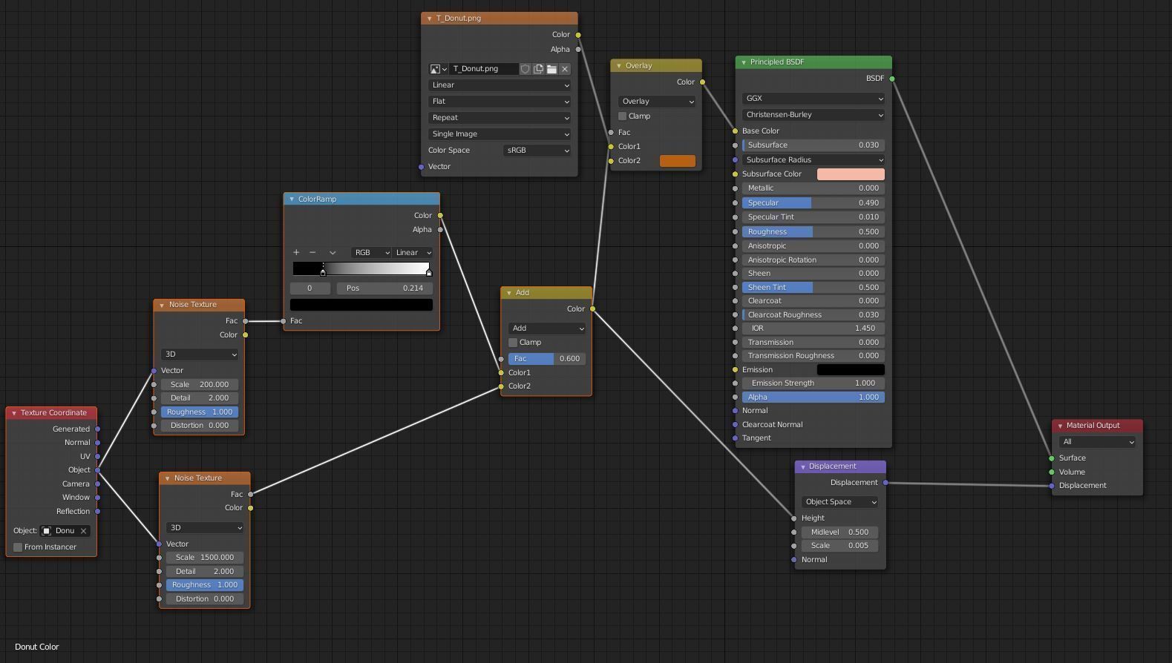Image resolution: width=1172 pixels, height=663 pixels.
Task: Click the Color2 orange swatch in Overlay
Action: point(677,161)
